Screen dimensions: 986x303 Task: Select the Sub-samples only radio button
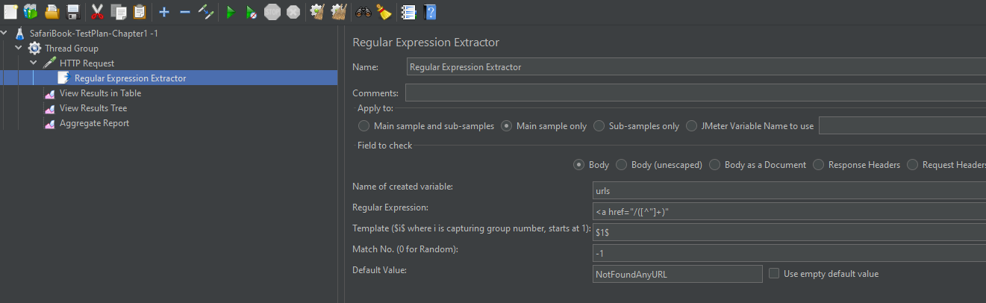[599, 126]
